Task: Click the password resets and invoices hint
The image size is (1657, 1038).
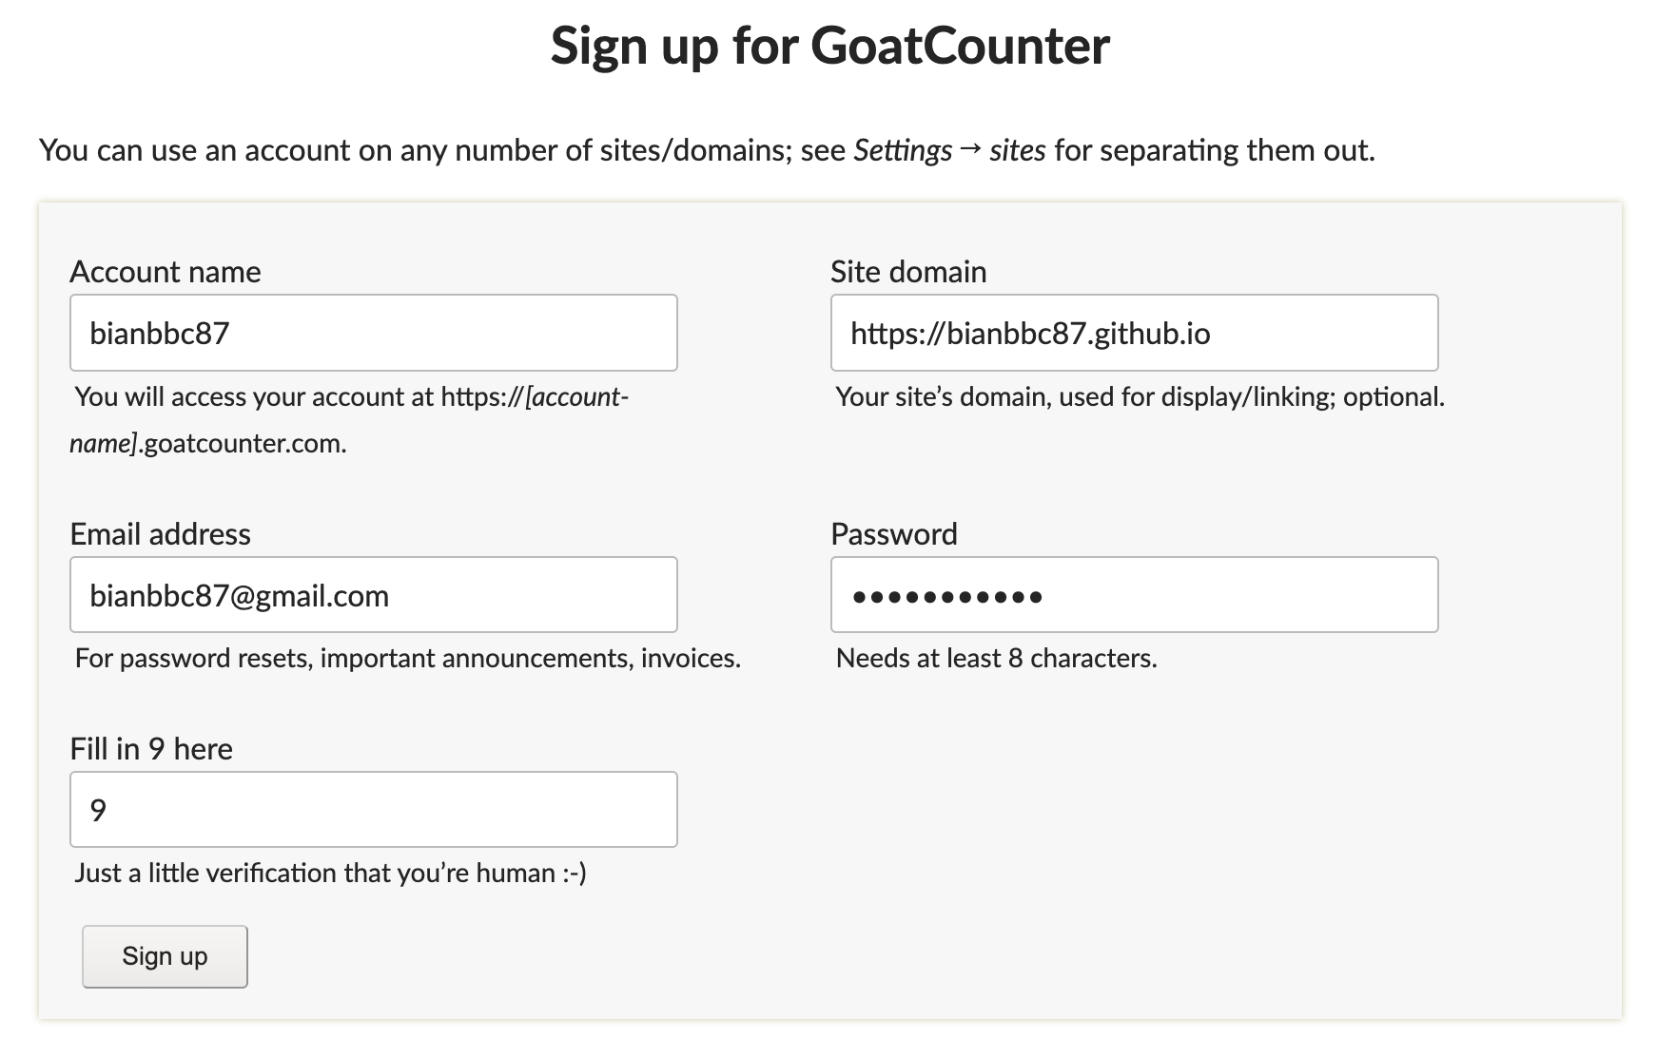Action: coord(407,658)
